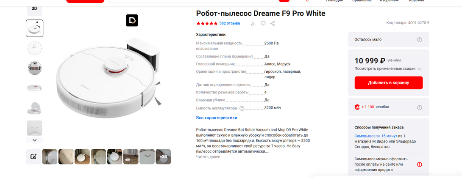
Task: Expand description via Читать далее
Action: (208, 157)
